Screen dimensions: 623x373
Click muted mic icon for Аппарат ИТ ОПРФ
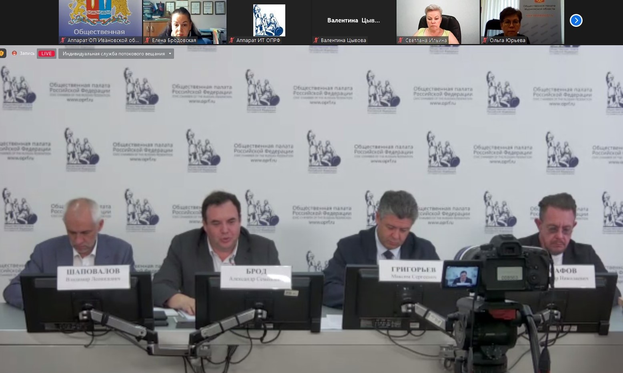tap(232, 40)
